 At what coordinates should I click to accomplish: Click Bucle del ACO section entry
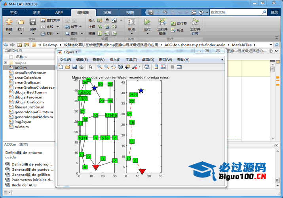pos(24,185)
